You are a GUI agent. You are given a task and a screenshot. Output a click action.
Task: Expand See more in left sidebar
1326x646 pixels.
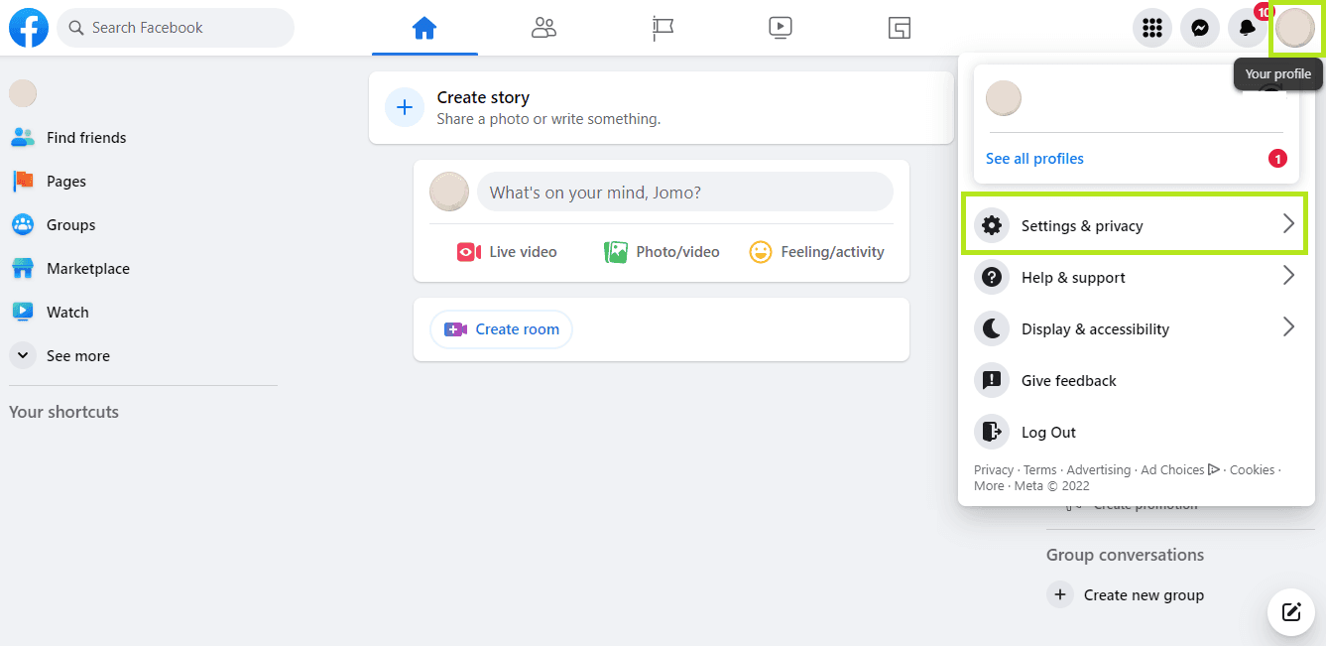coord(23,355)
